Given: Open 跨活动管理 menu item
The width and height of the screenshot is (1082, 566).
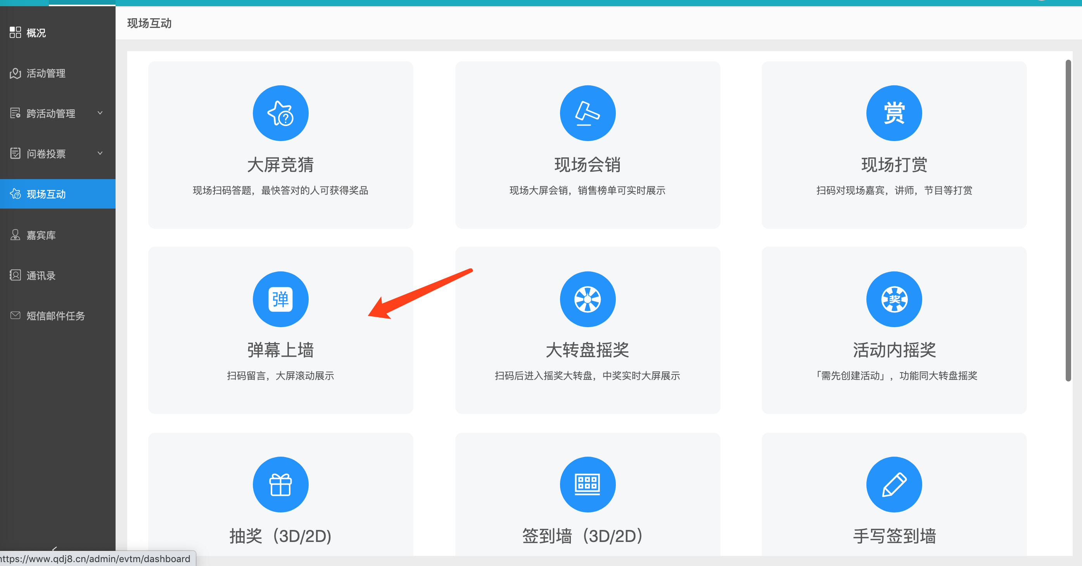Looking at the screenshot, I should click(x=57, y=113).
